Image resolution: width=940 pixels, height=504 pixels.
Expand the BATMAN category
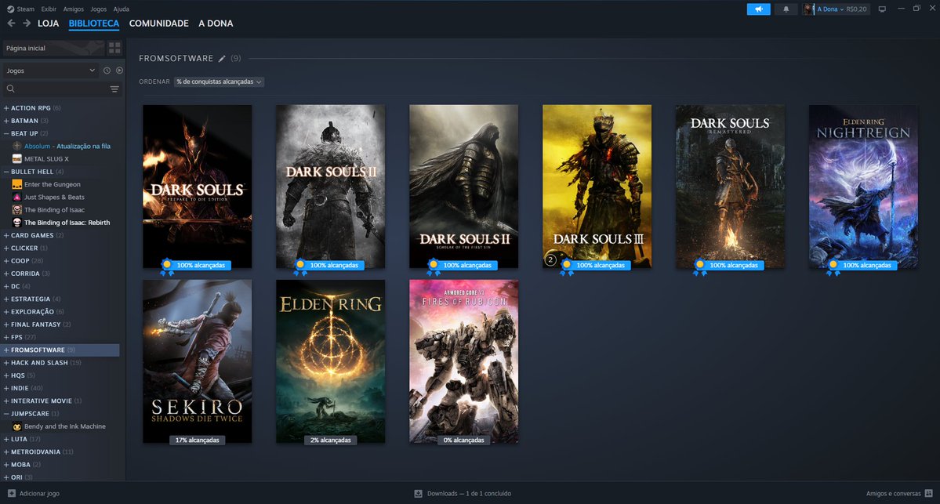[x=6, y=121]
